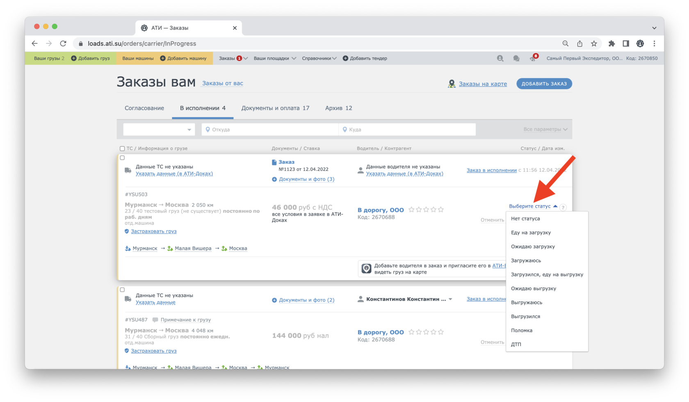
Task: Select status Нет статуса
Action: (x=547, y=219)
